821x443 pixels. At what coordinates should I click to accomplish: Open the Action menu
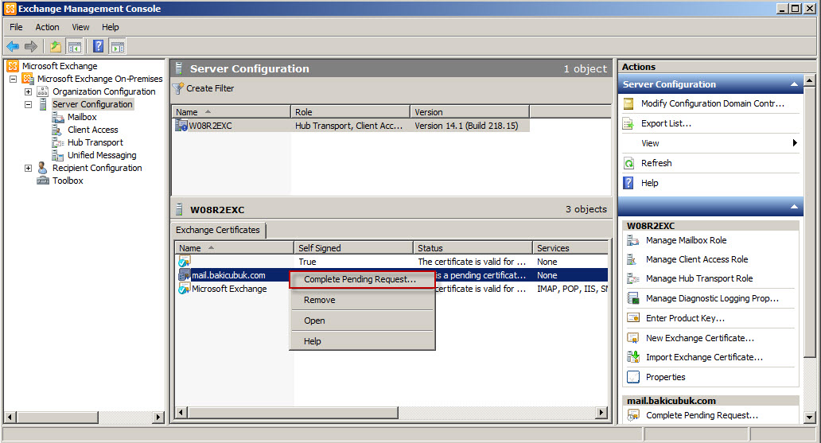(x=47, y=27)
